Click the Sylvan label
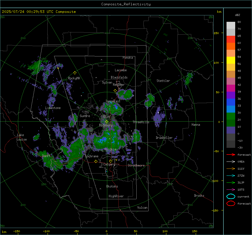Image resolution: width=252 pixels, height=235 pixels. pos(107,82)
